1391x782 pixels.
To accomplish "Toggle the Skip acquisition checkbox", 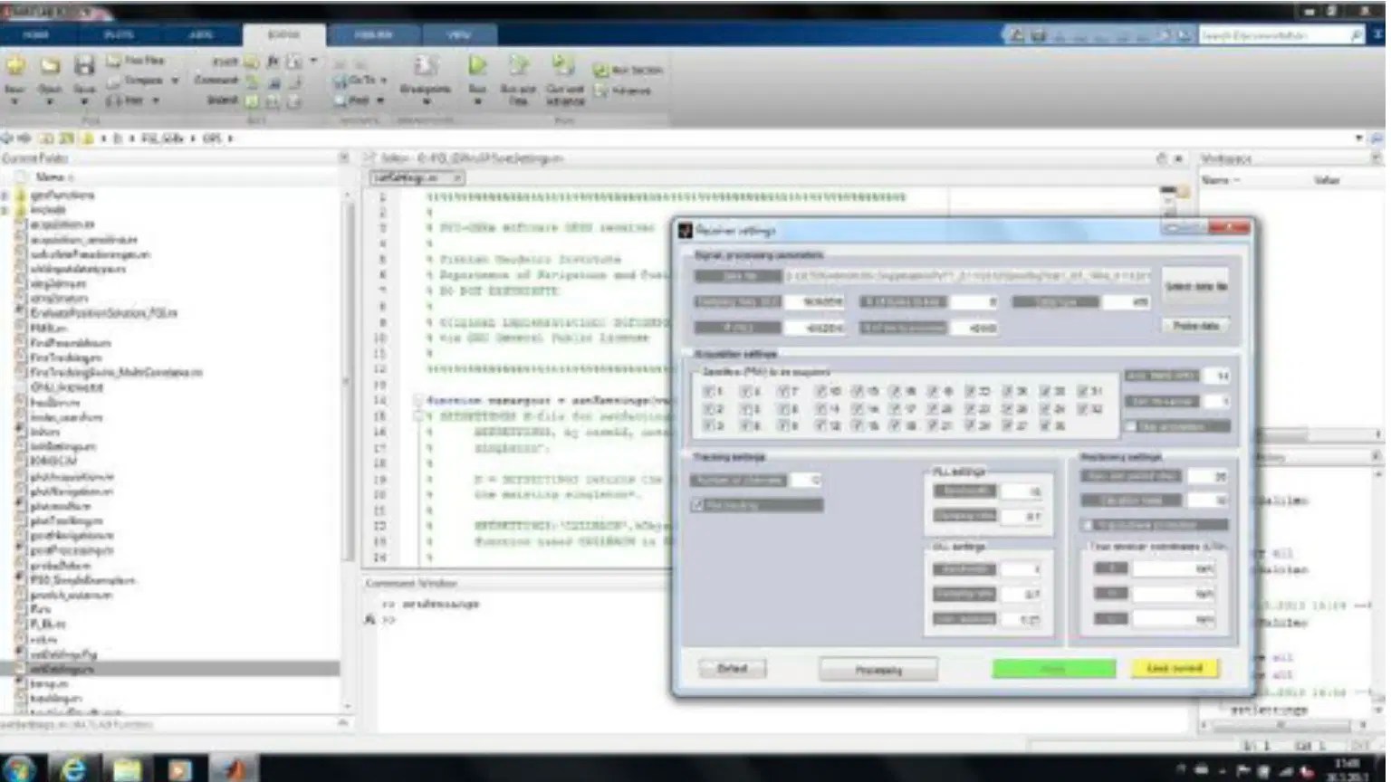I will click(1132, 425).
